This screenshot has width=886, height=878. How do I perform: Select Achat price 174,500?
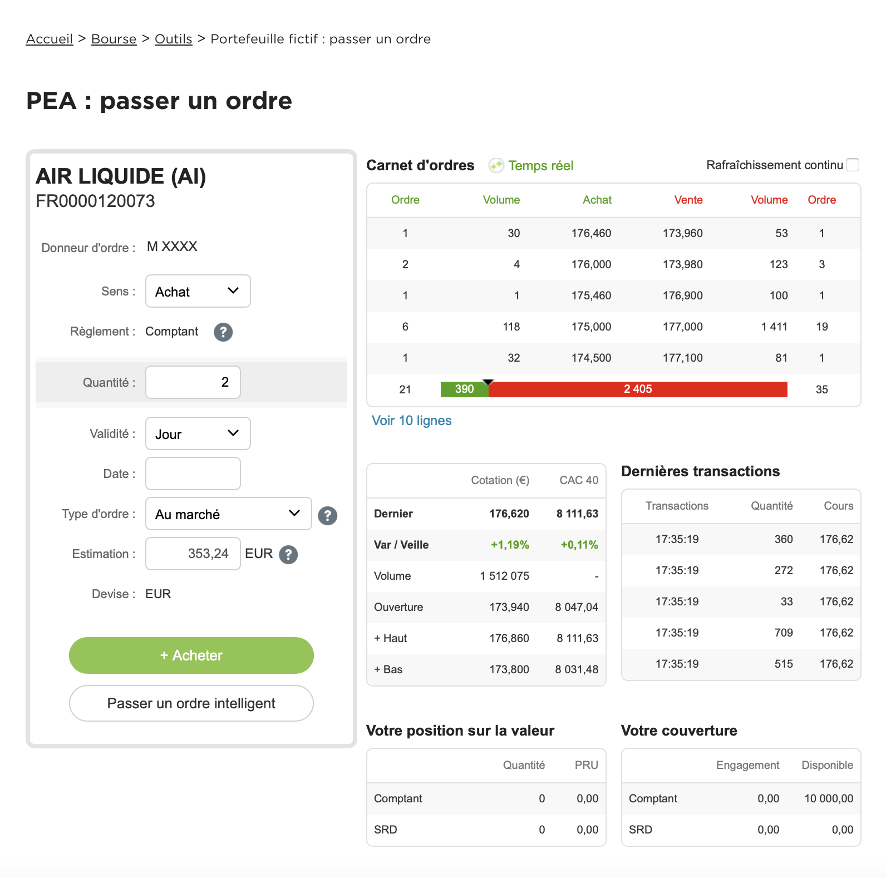pos(591,358)
